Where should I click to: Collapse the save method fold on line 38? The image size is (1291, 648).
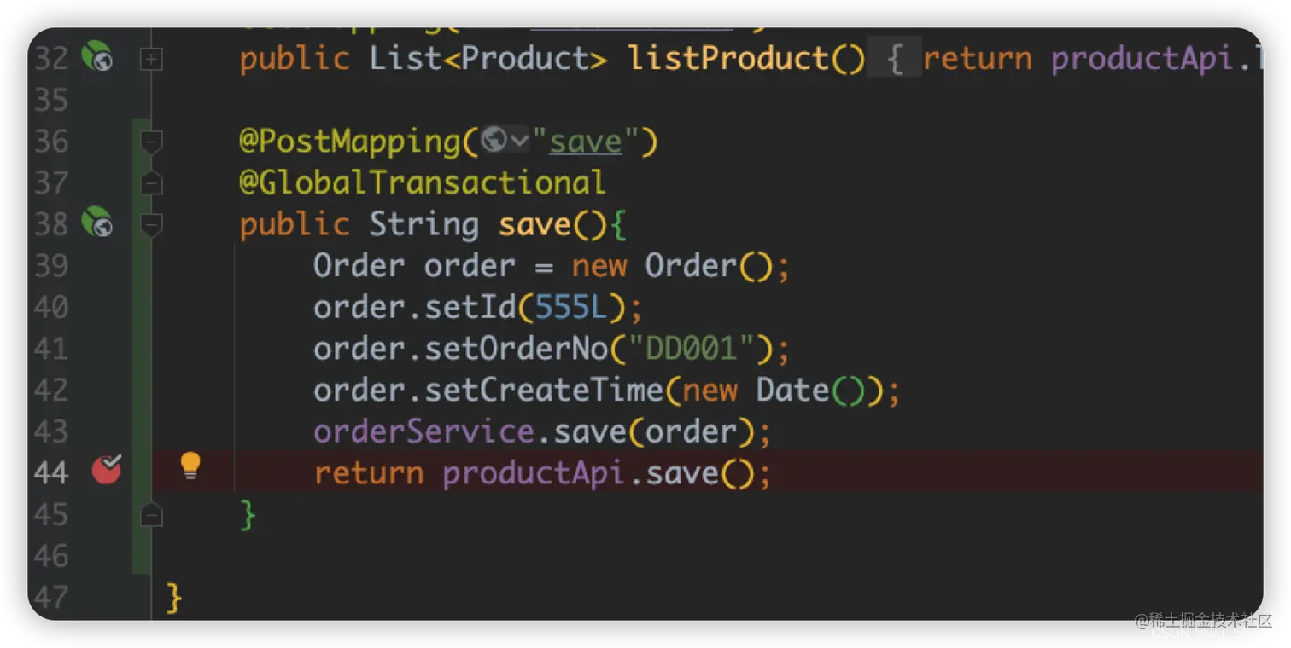click(151, 224)
